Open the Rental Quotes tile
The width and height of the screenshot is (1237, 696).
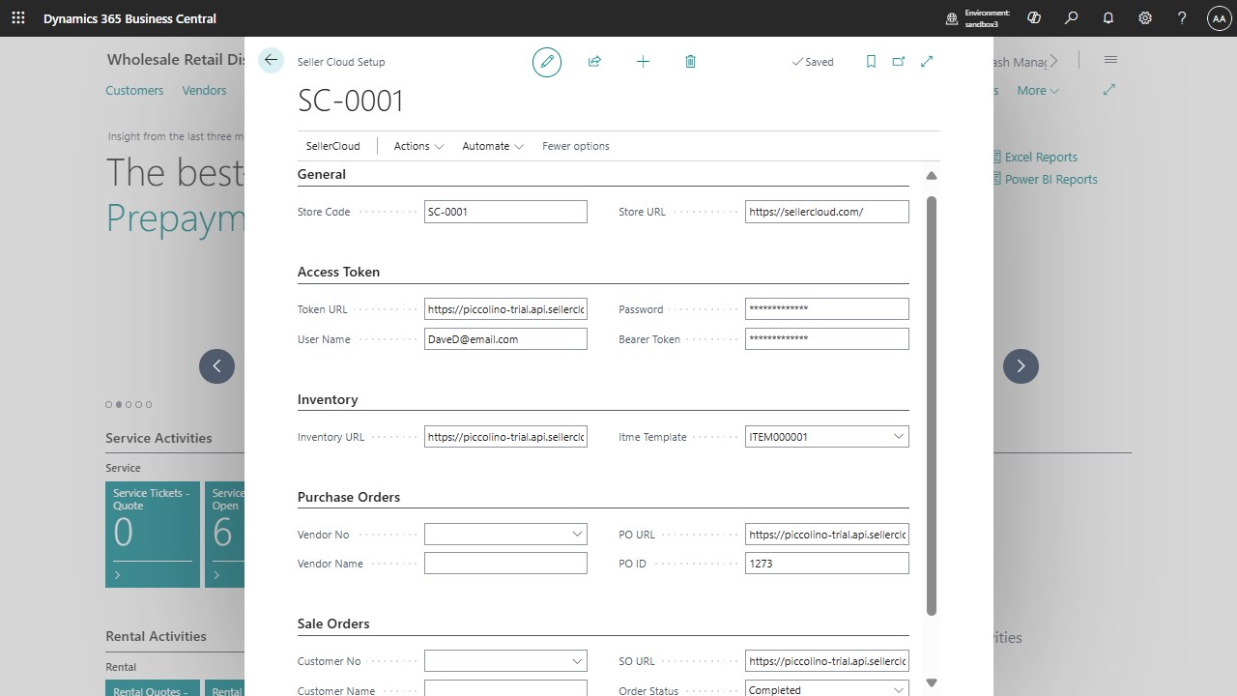pos(153,688)
